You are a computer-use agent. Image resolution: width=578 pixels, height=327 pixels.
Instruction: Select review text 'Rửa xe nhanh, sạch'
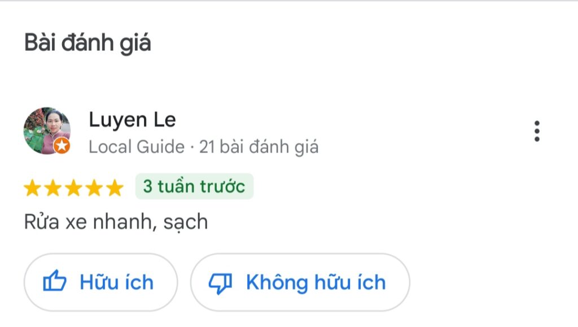[116, 222]
